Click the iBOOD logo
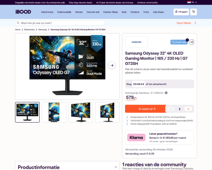 [23, 12]
